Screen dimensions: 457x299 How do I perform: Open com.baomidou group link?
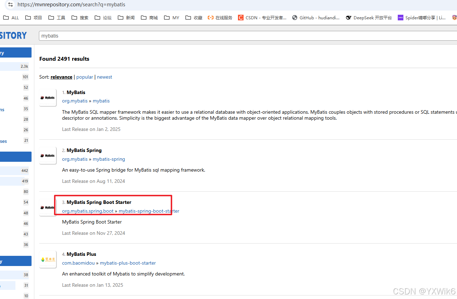[x=79, y=263]
